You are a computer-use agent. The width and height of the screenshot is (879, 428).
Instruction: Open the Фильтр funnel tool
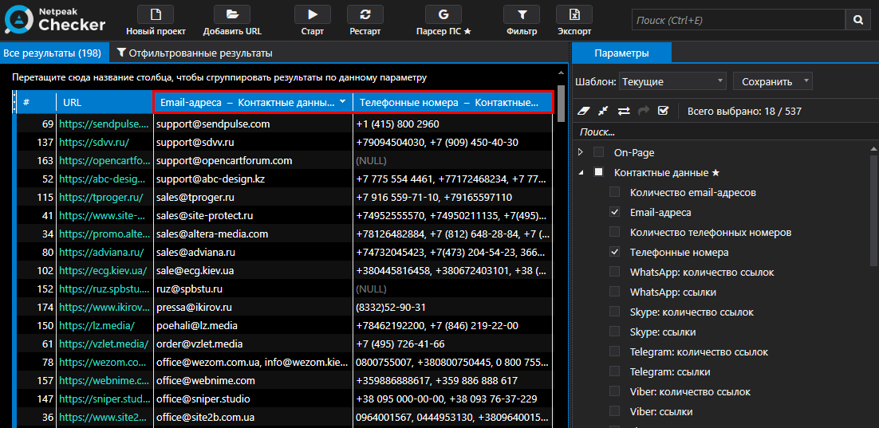click(522, 14)
